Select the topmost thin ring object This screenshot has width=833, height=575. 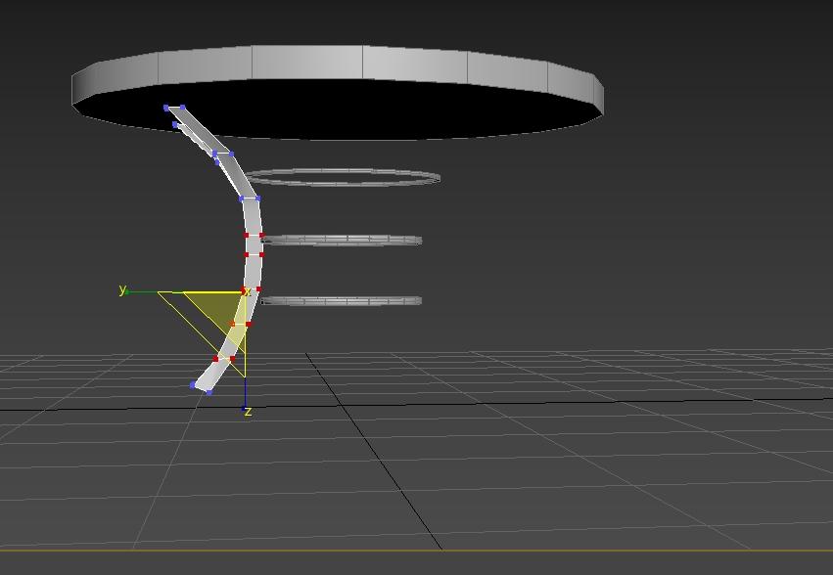[x=342, y=177]
